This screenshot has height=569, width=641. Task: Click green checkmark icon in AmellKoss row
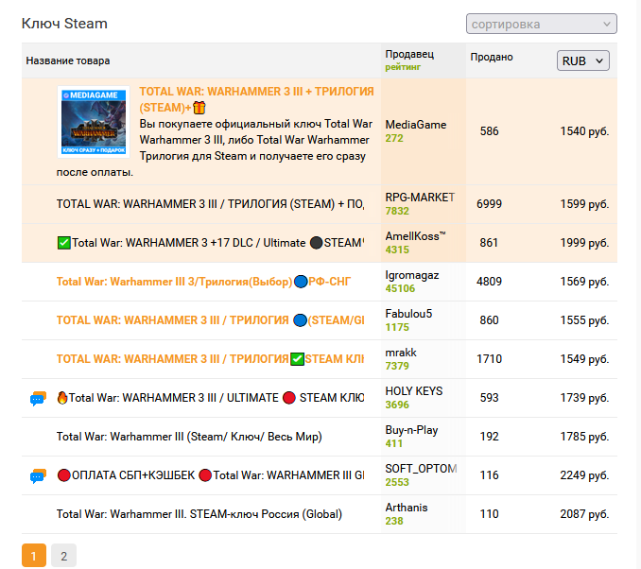[63, 243]
